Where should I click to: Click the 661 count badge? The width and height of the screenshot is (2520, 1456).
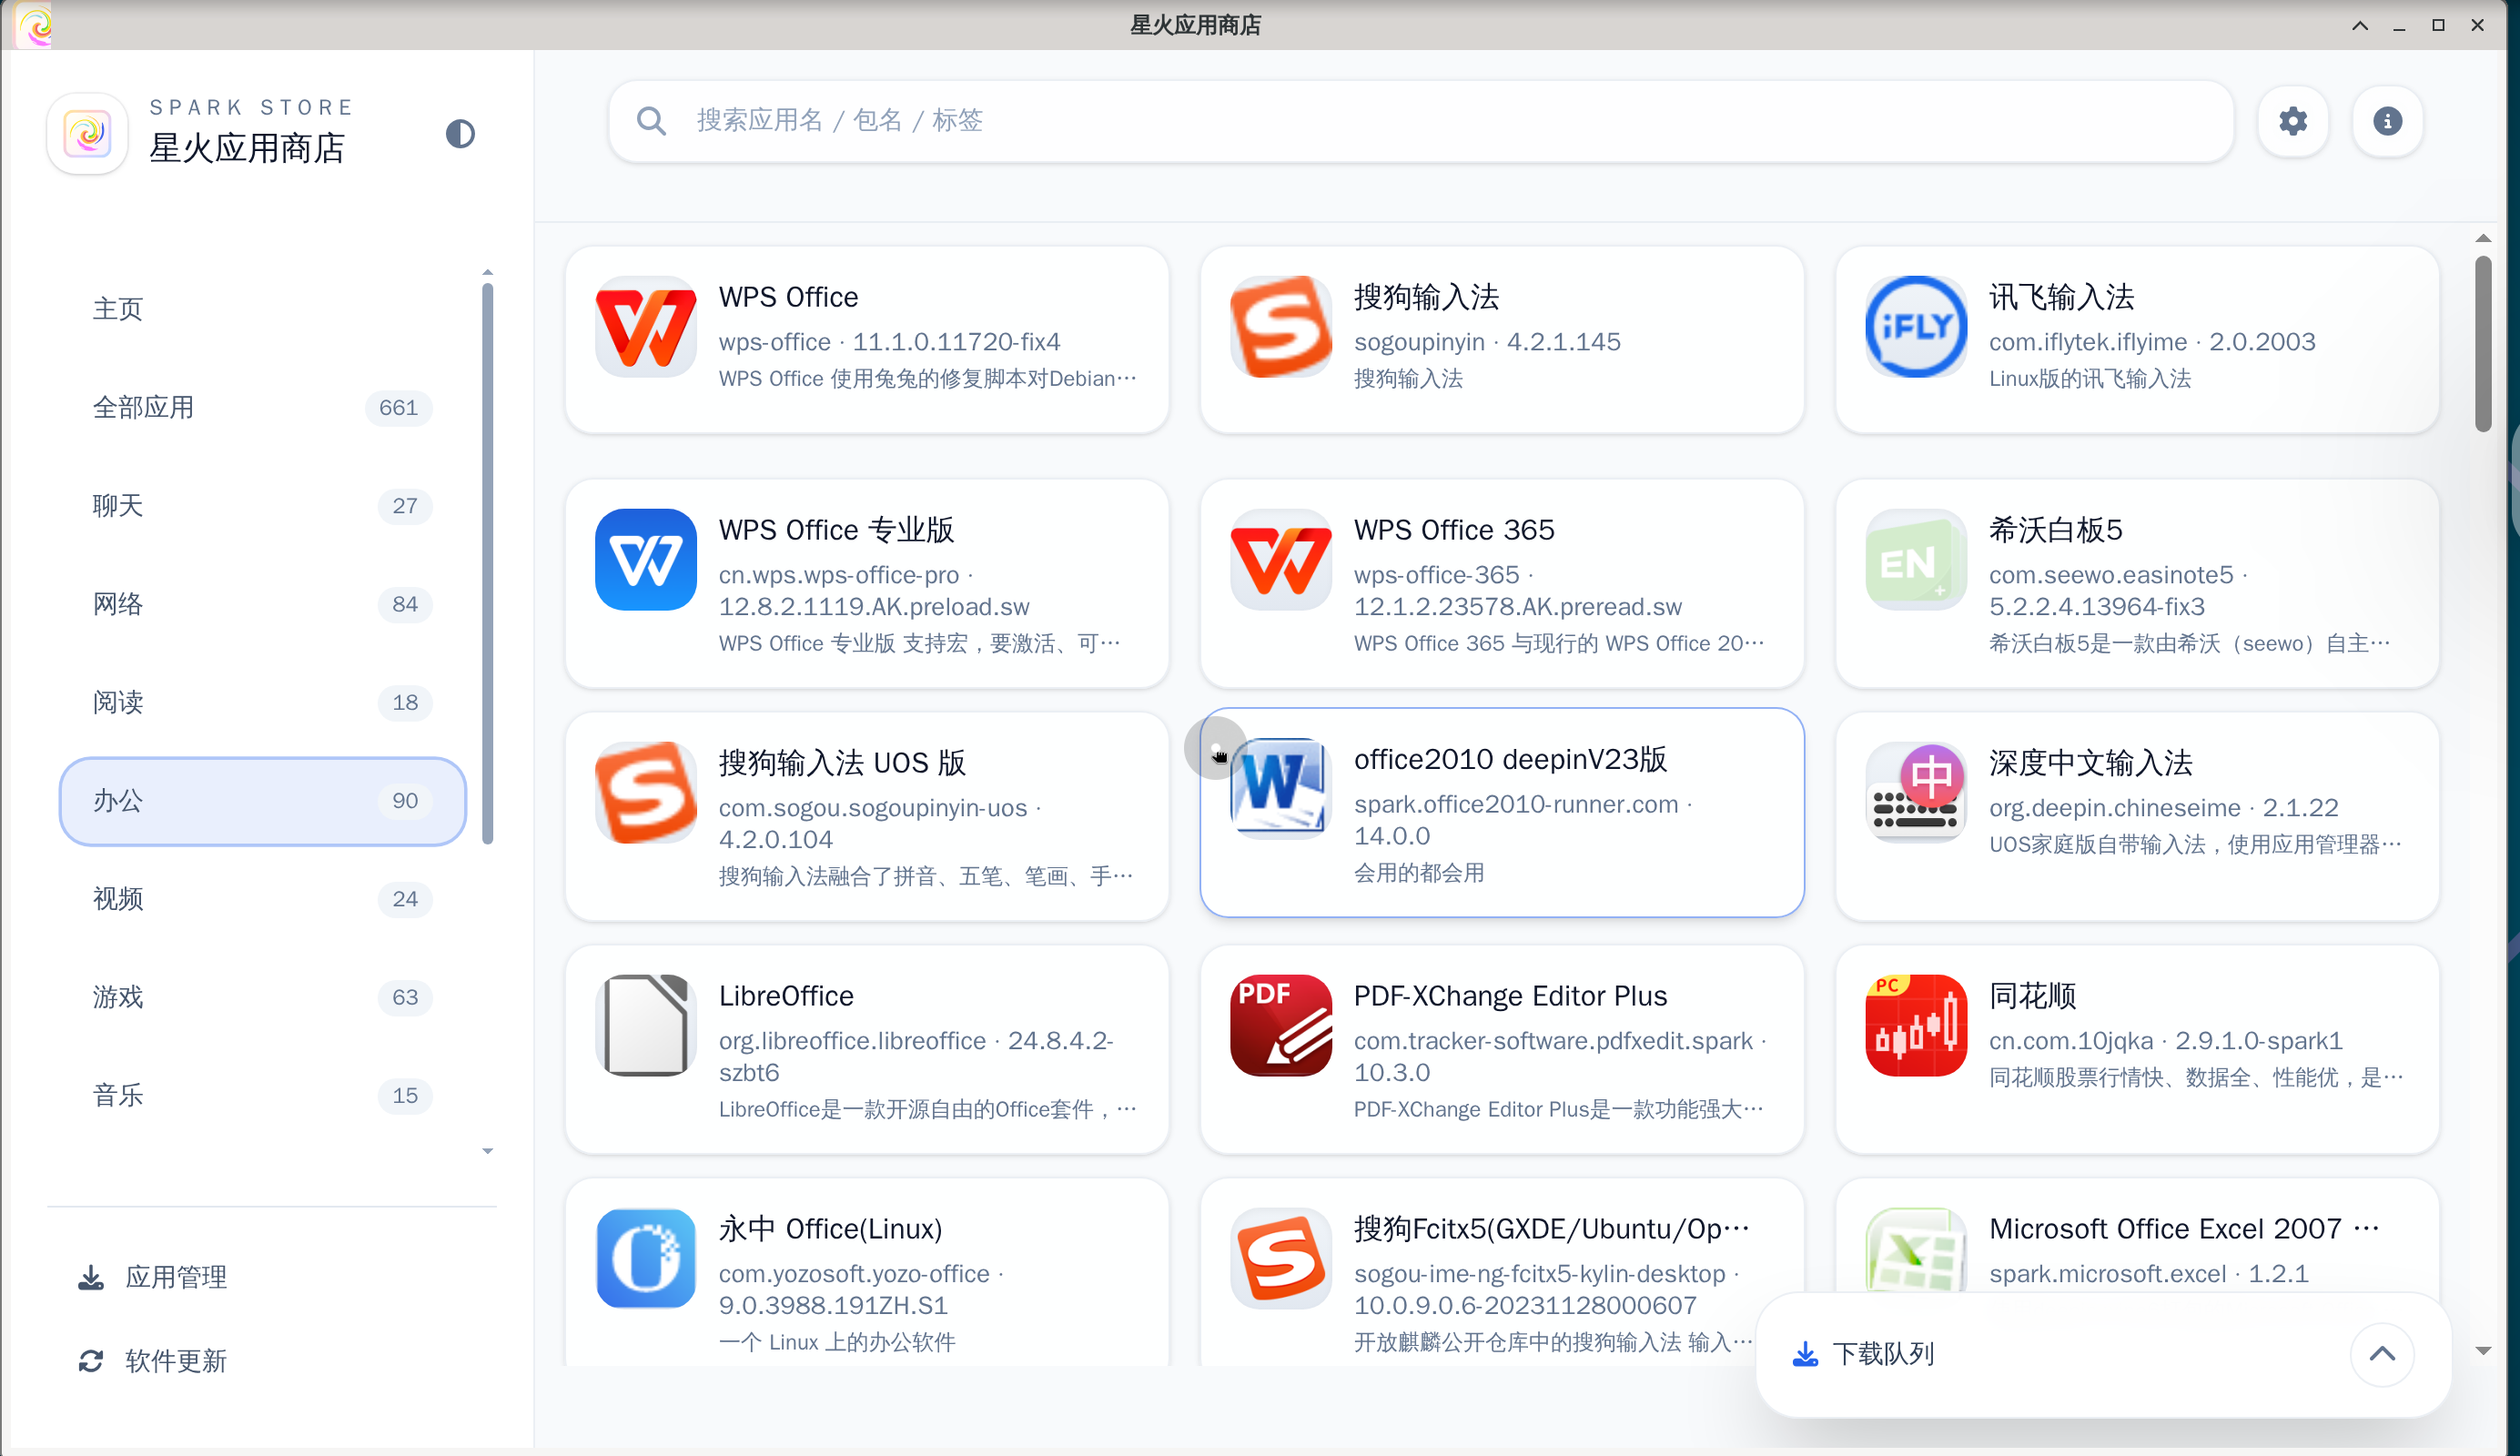tap(398, 408)
